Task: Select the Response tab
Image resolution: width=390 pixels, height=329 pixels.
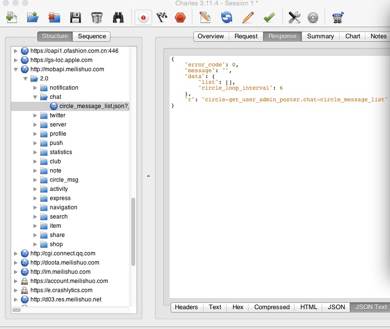Action: coord(282,36)
